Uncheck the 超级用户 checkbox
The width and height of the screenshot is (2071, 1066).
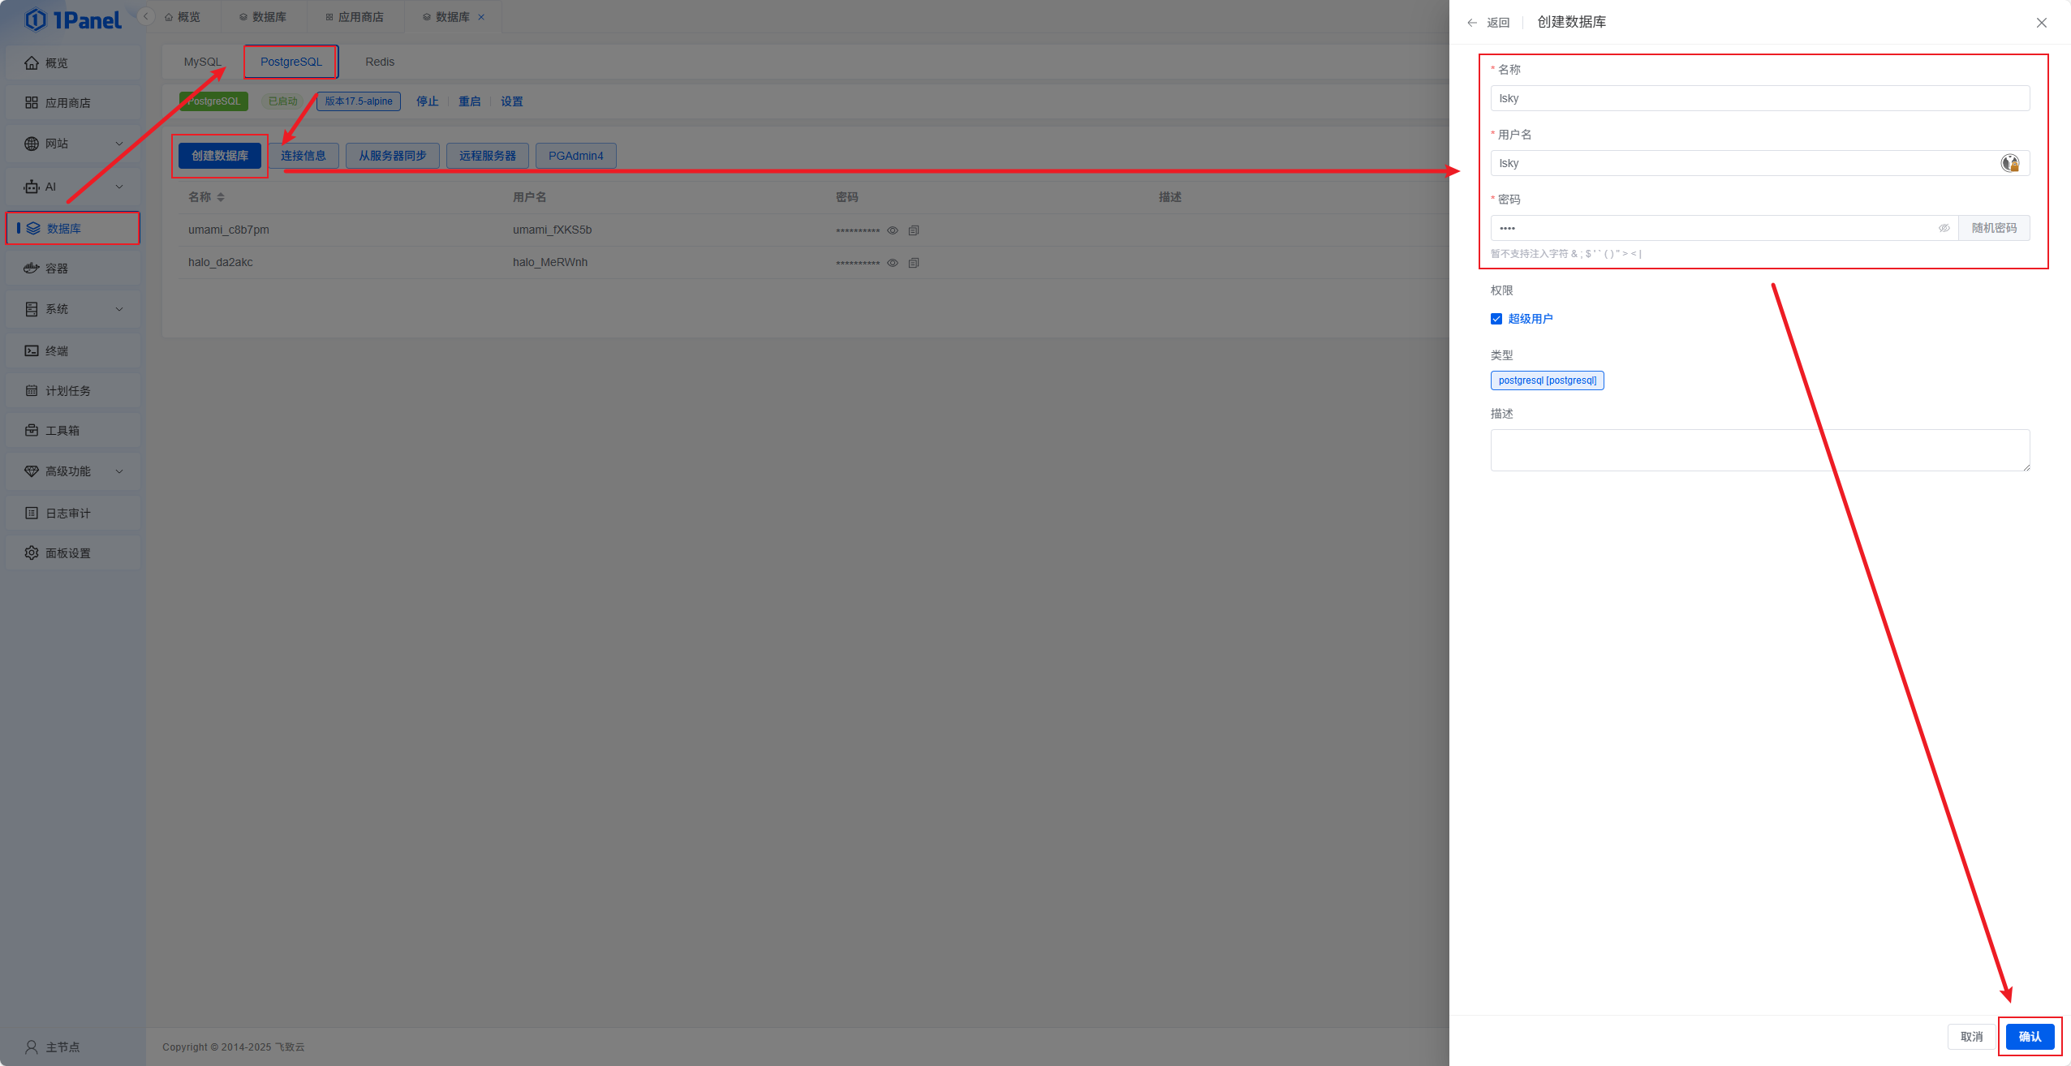click(x=1496, y=319)
